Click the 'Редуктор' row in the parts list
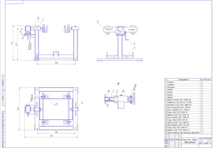The width and height of the screenshot is (213, 148). click(188, 102)
